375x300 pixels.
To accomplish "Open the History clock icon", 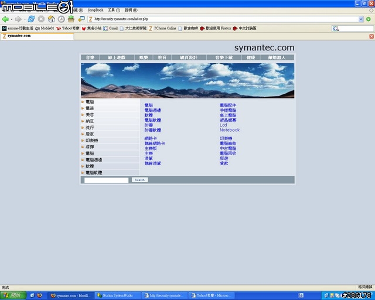I will (x=61, y=19).
